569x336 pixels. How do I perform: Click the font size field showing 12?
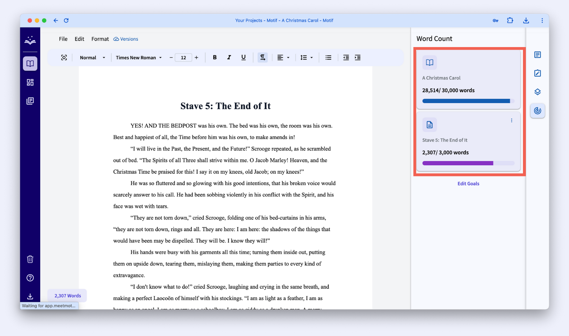(x=183, y=57)
